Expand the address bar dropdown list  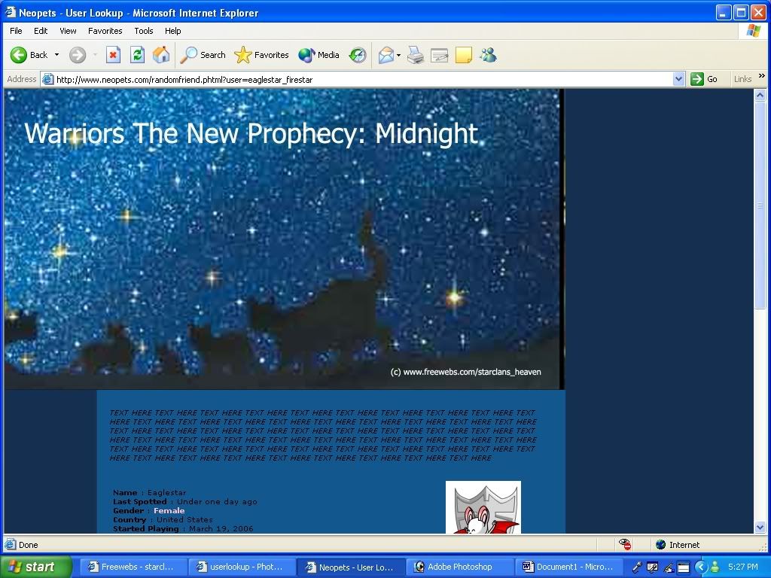pyautogui.click(x=678, y=79)
